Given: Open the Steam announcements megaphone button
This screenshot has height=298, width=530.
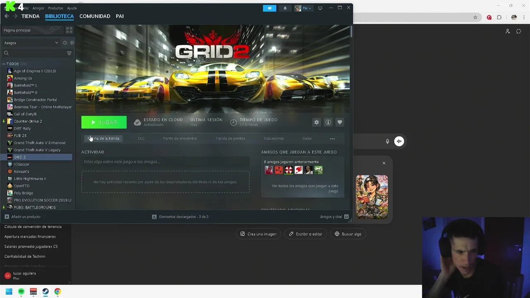Looking at the screenshot, I should tap(270, 8).
